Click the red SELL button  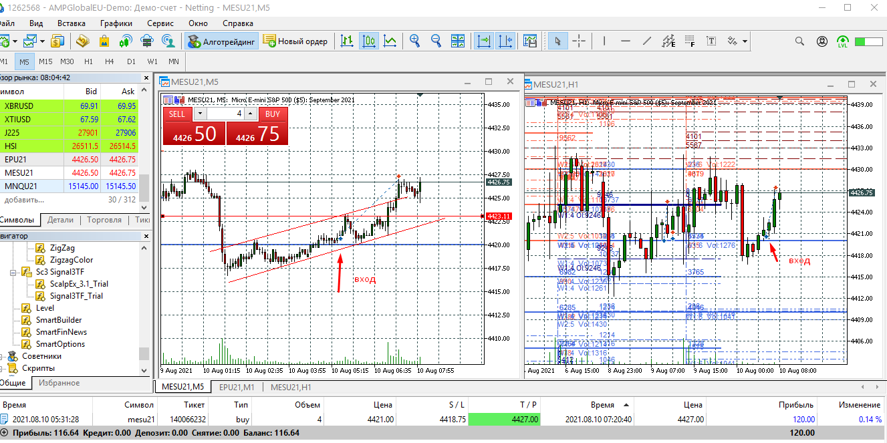click(x=177, y=114)
